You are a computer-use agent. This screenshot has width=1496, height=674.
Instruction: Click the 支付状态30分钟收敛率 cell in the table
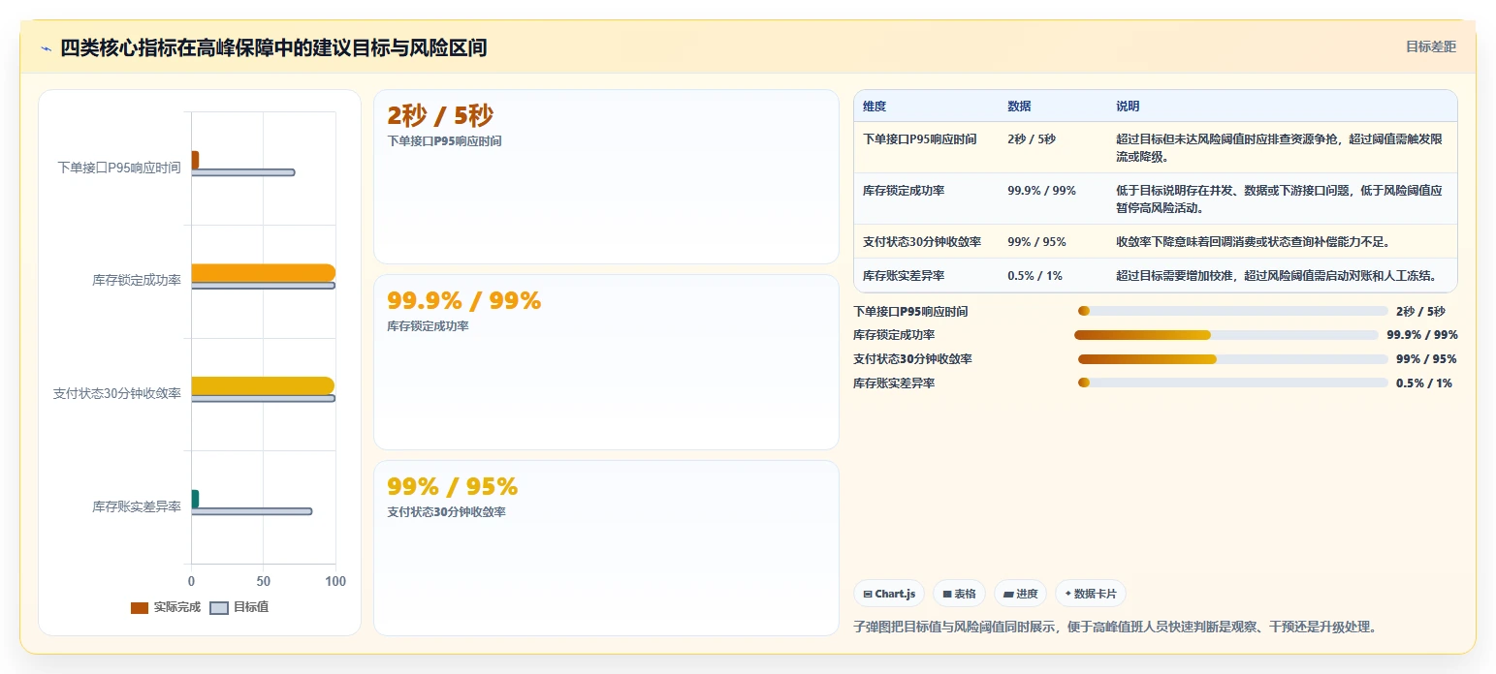click(922, 241)
